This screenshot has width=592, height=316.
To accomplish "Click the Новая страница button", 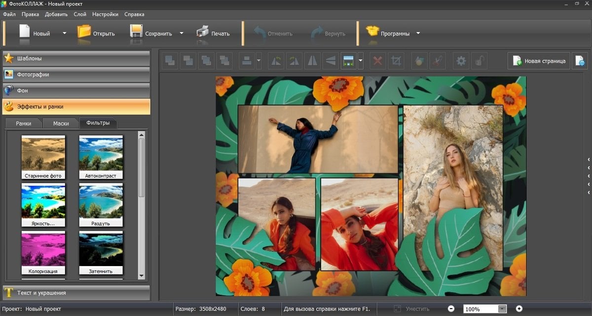I will tap(539, 61).
